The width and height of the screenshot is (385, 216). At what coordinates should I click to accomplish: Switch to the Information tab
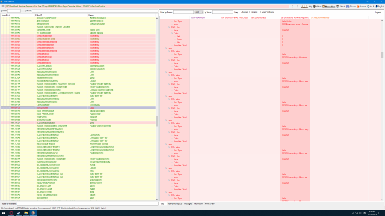tap(199, 203)
